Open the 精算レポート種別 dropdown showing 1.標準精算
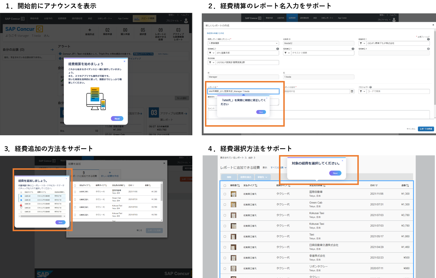Screen dimensions: 436x278 click(243, 43)
